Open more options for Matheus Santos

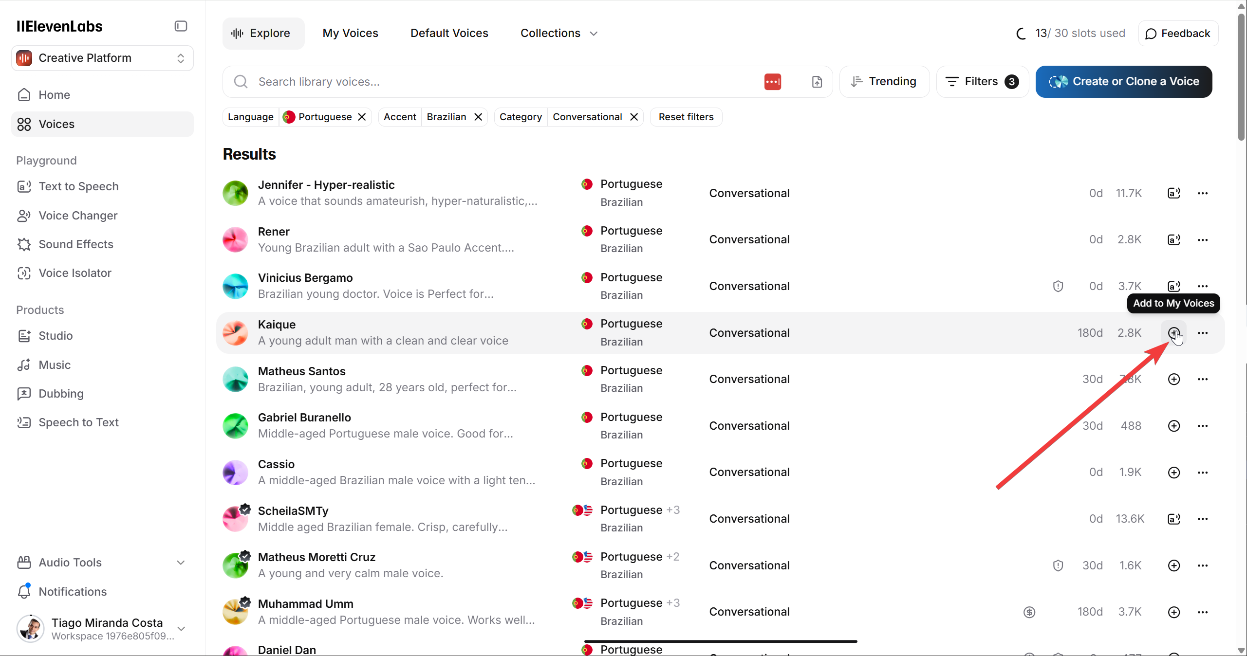coord(1202,379)
